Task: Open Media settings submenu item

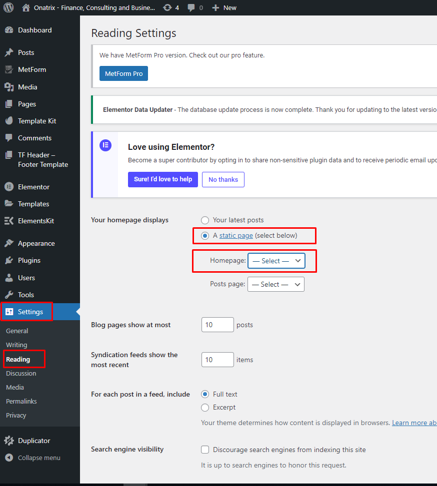Action: point(15,387)
